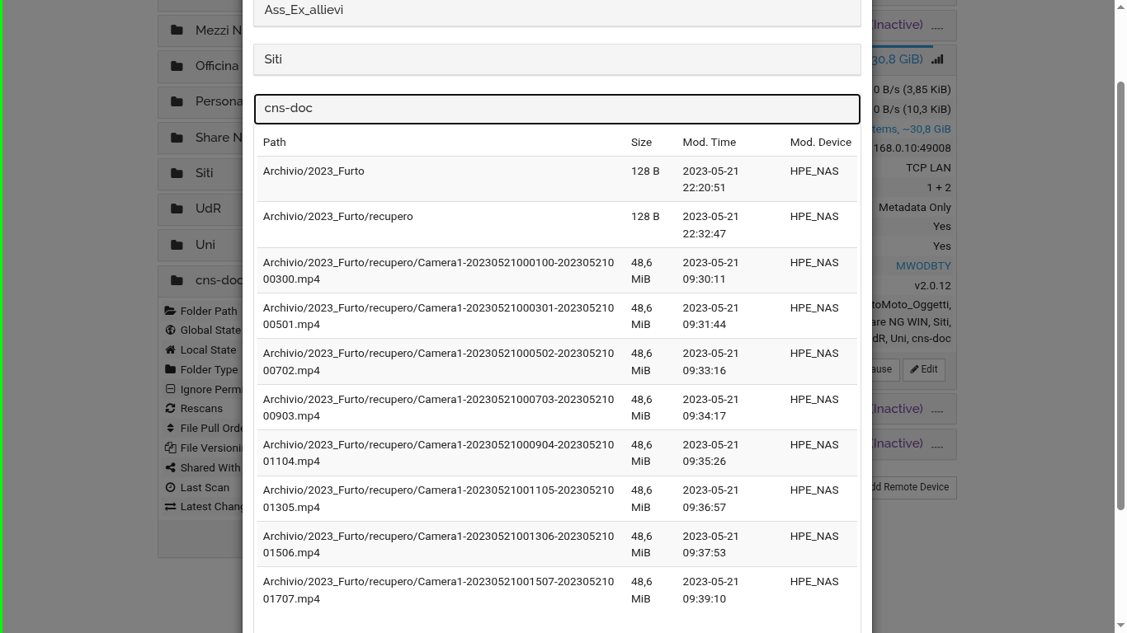Open the Mezzi folder entry
The height and width of the screenshot is (633, 1127).
coord(211,30)
